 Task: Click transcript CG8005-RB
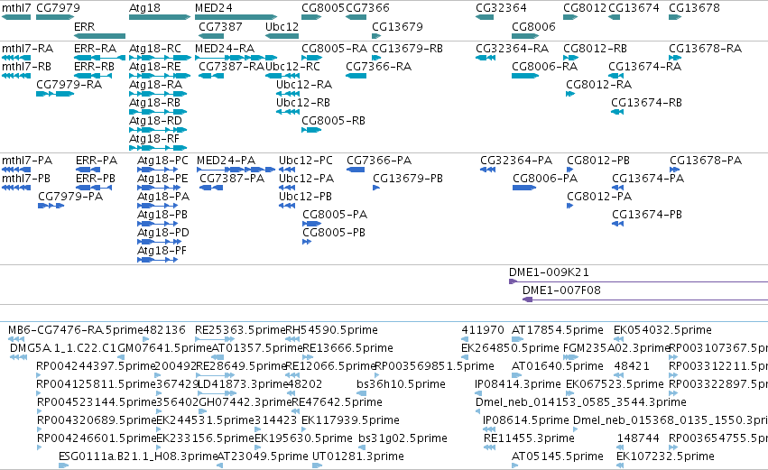point(334,121)
